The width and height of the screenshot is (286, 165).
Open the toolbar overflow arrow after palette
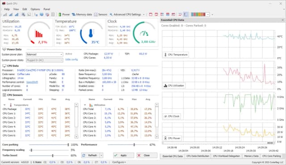tap(212, 15)
